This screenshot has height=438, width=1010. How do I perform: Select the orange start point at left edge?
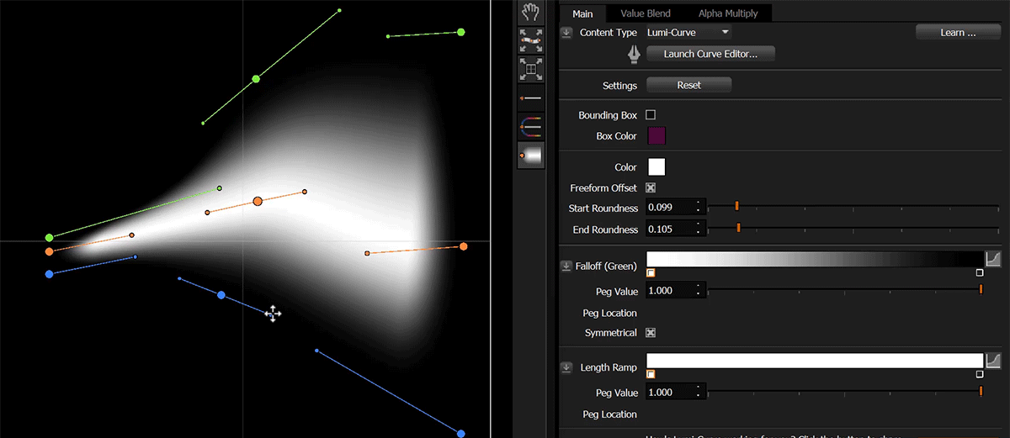[x=50, y=251]
